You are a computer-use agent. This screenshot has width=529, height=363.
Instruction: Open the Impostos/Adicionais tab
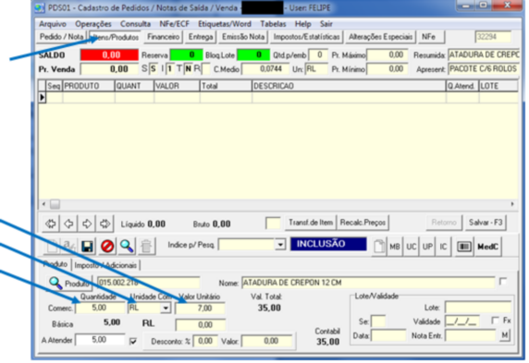105,265
